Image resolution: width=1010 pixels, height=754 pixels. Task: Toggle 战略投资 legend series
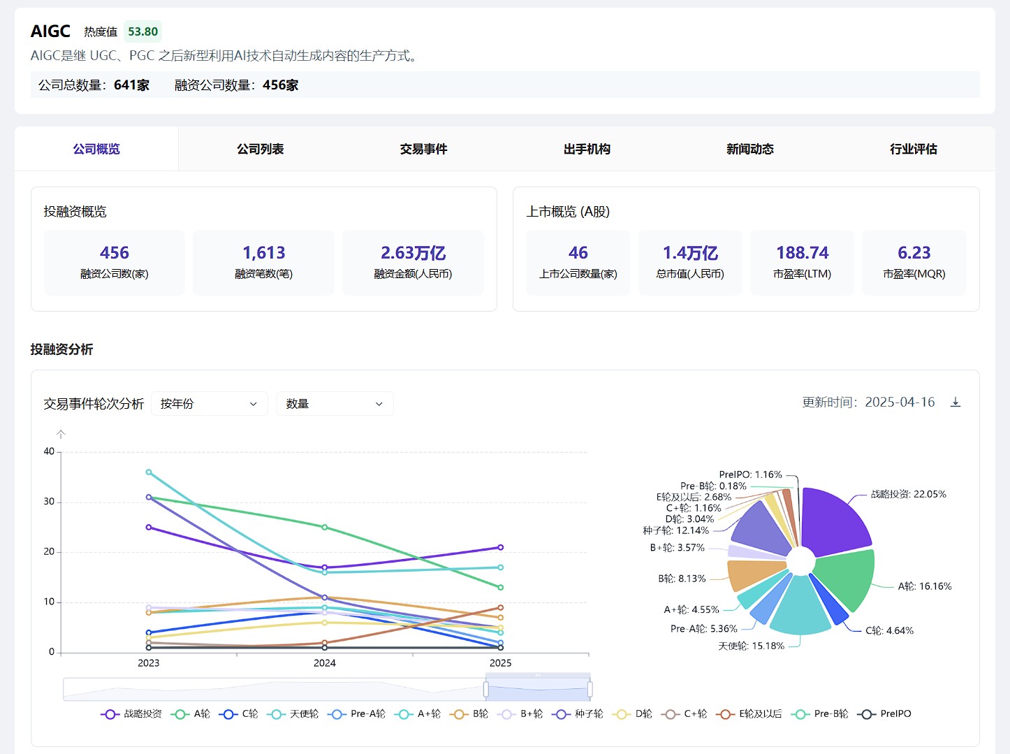click(110, 714)
